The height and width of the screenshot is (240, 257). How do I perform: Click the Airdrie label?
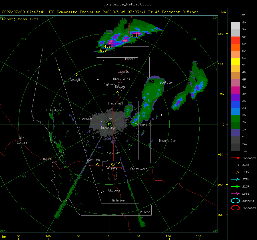113,152
